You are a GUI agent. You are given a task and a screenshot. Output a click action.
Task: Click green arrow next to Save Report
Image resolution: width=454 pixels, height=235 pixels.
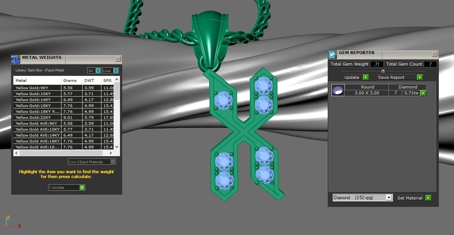point(420,77)
